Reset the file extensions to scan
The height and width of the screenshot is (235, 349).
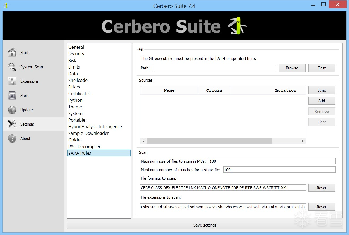pyautogui.click(x=322, y=207)
